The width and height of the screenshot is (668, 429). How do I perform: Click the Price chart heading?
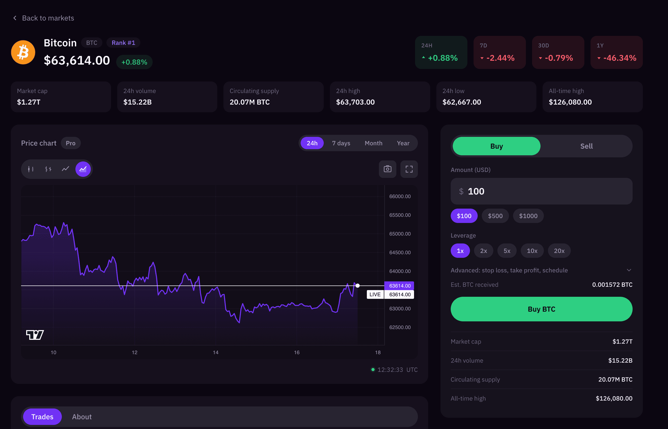pos(39,143)
